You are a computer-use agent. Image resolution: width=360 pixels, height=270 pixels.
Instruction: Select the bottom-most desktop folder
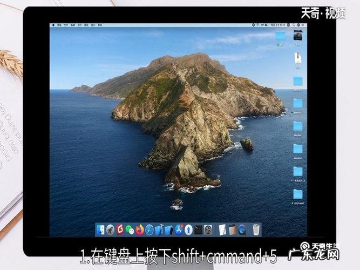coord(297,194)
